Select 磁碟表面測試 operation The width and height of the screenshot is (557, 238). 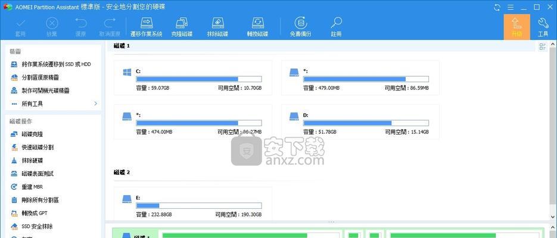(x=32, y=174)
